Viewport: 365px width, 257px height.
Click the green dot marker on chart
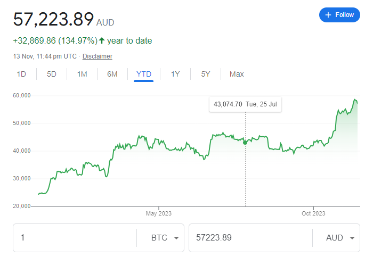pos(245,143)
